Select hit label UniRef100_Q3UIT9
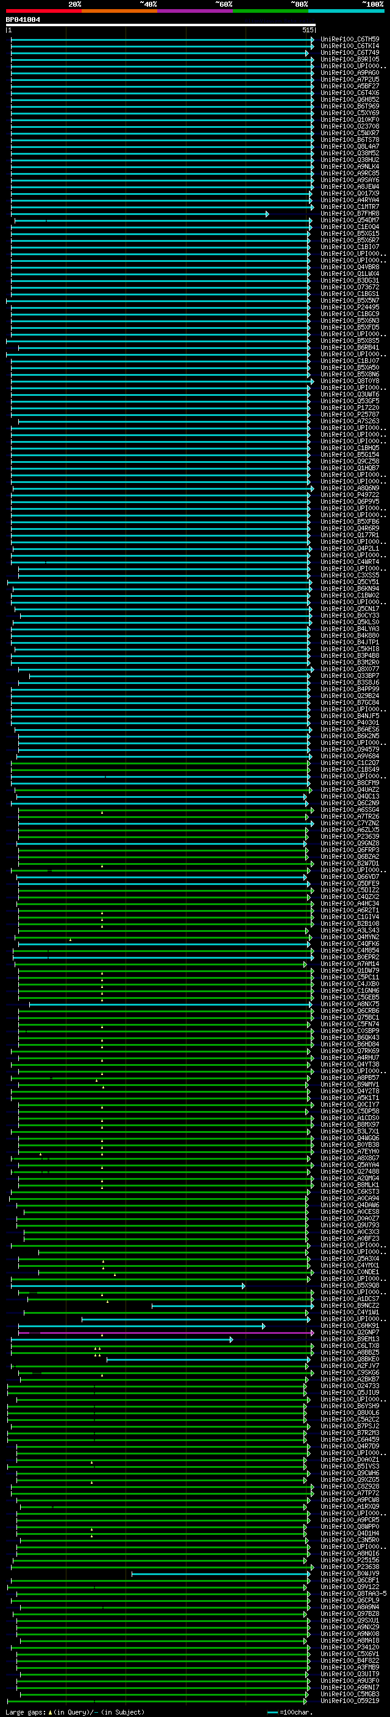 click(x=350, y=1674)
